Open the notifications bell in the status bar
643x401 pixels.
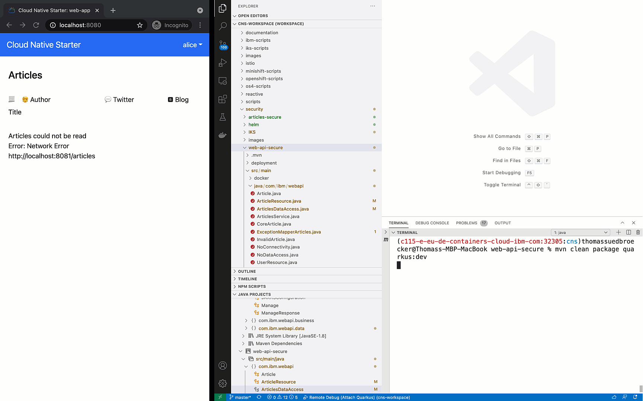coord(635,397)
